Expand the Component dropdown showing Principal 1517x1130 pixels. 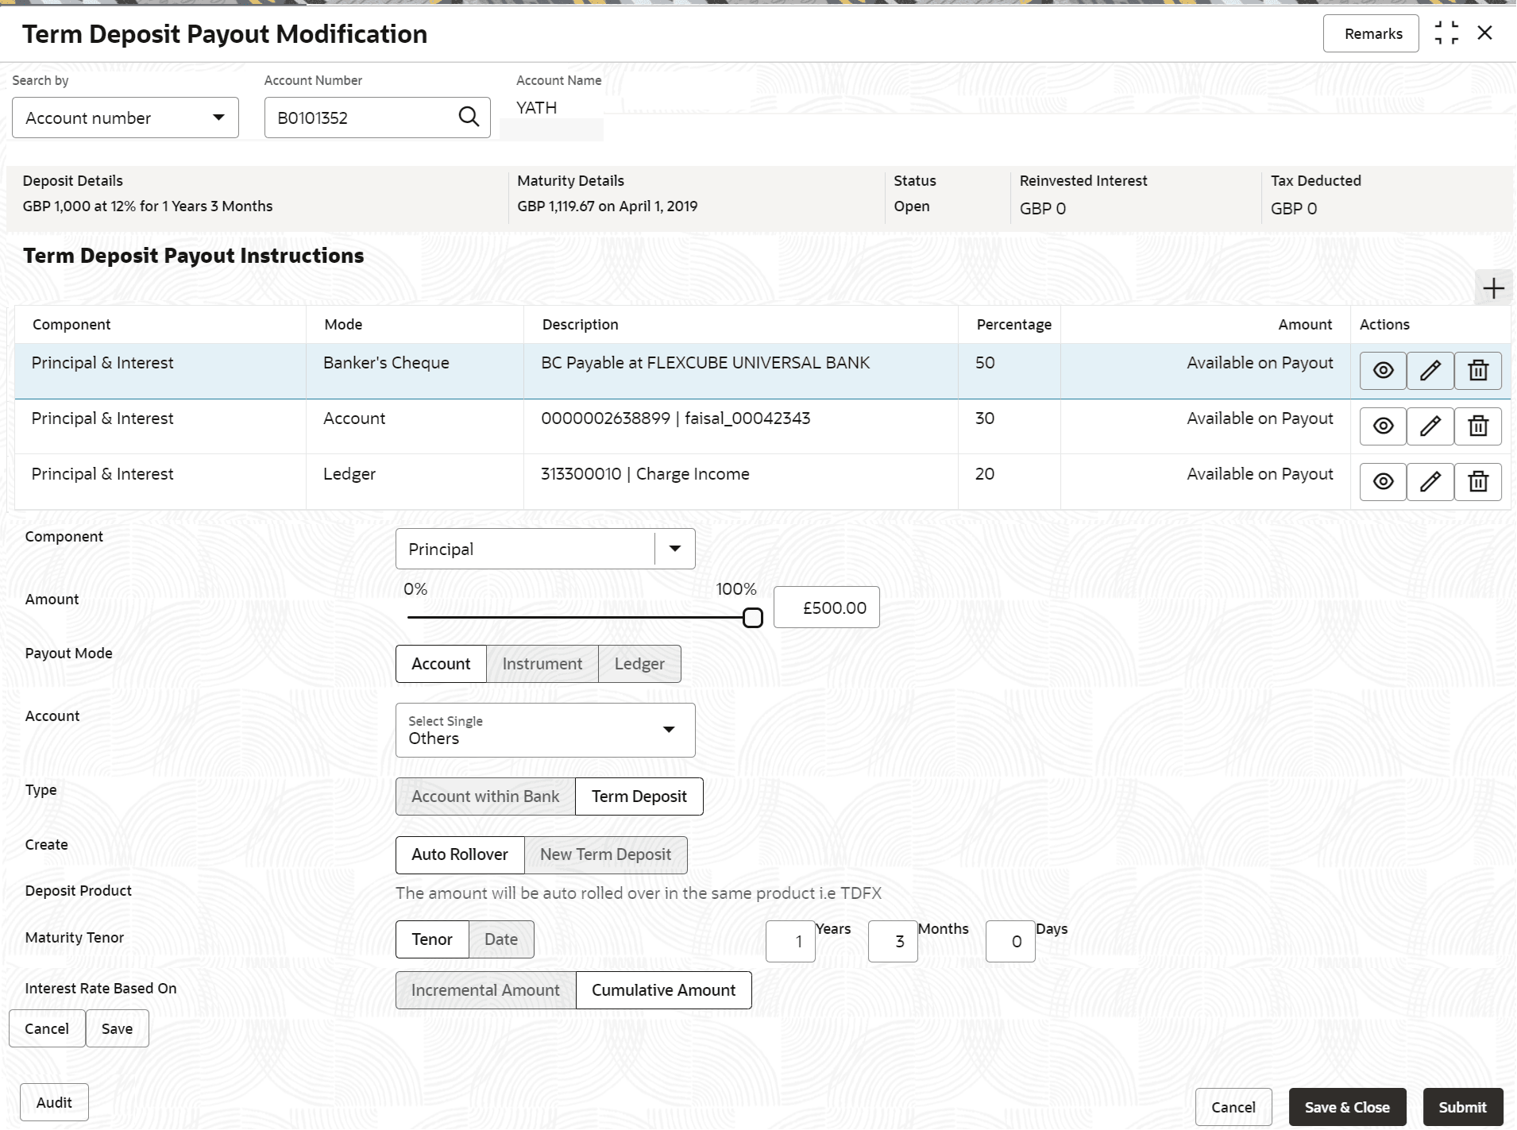[675, 549]
